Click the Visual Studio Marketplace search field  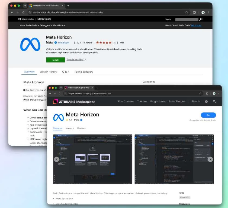pyautogui.click(x=187, y=19)
